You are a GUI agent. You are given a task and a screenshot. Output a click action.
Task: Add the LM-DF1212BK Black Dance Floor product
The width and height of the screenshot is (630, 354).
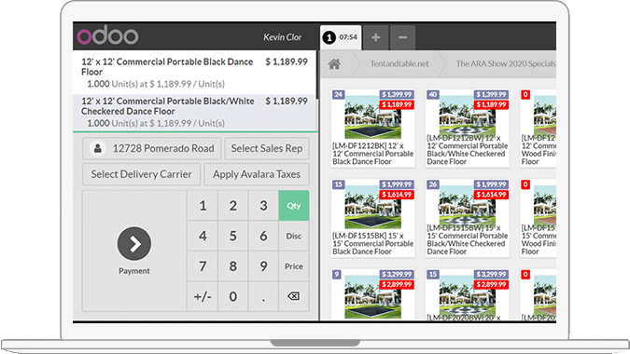coord(372,128)
